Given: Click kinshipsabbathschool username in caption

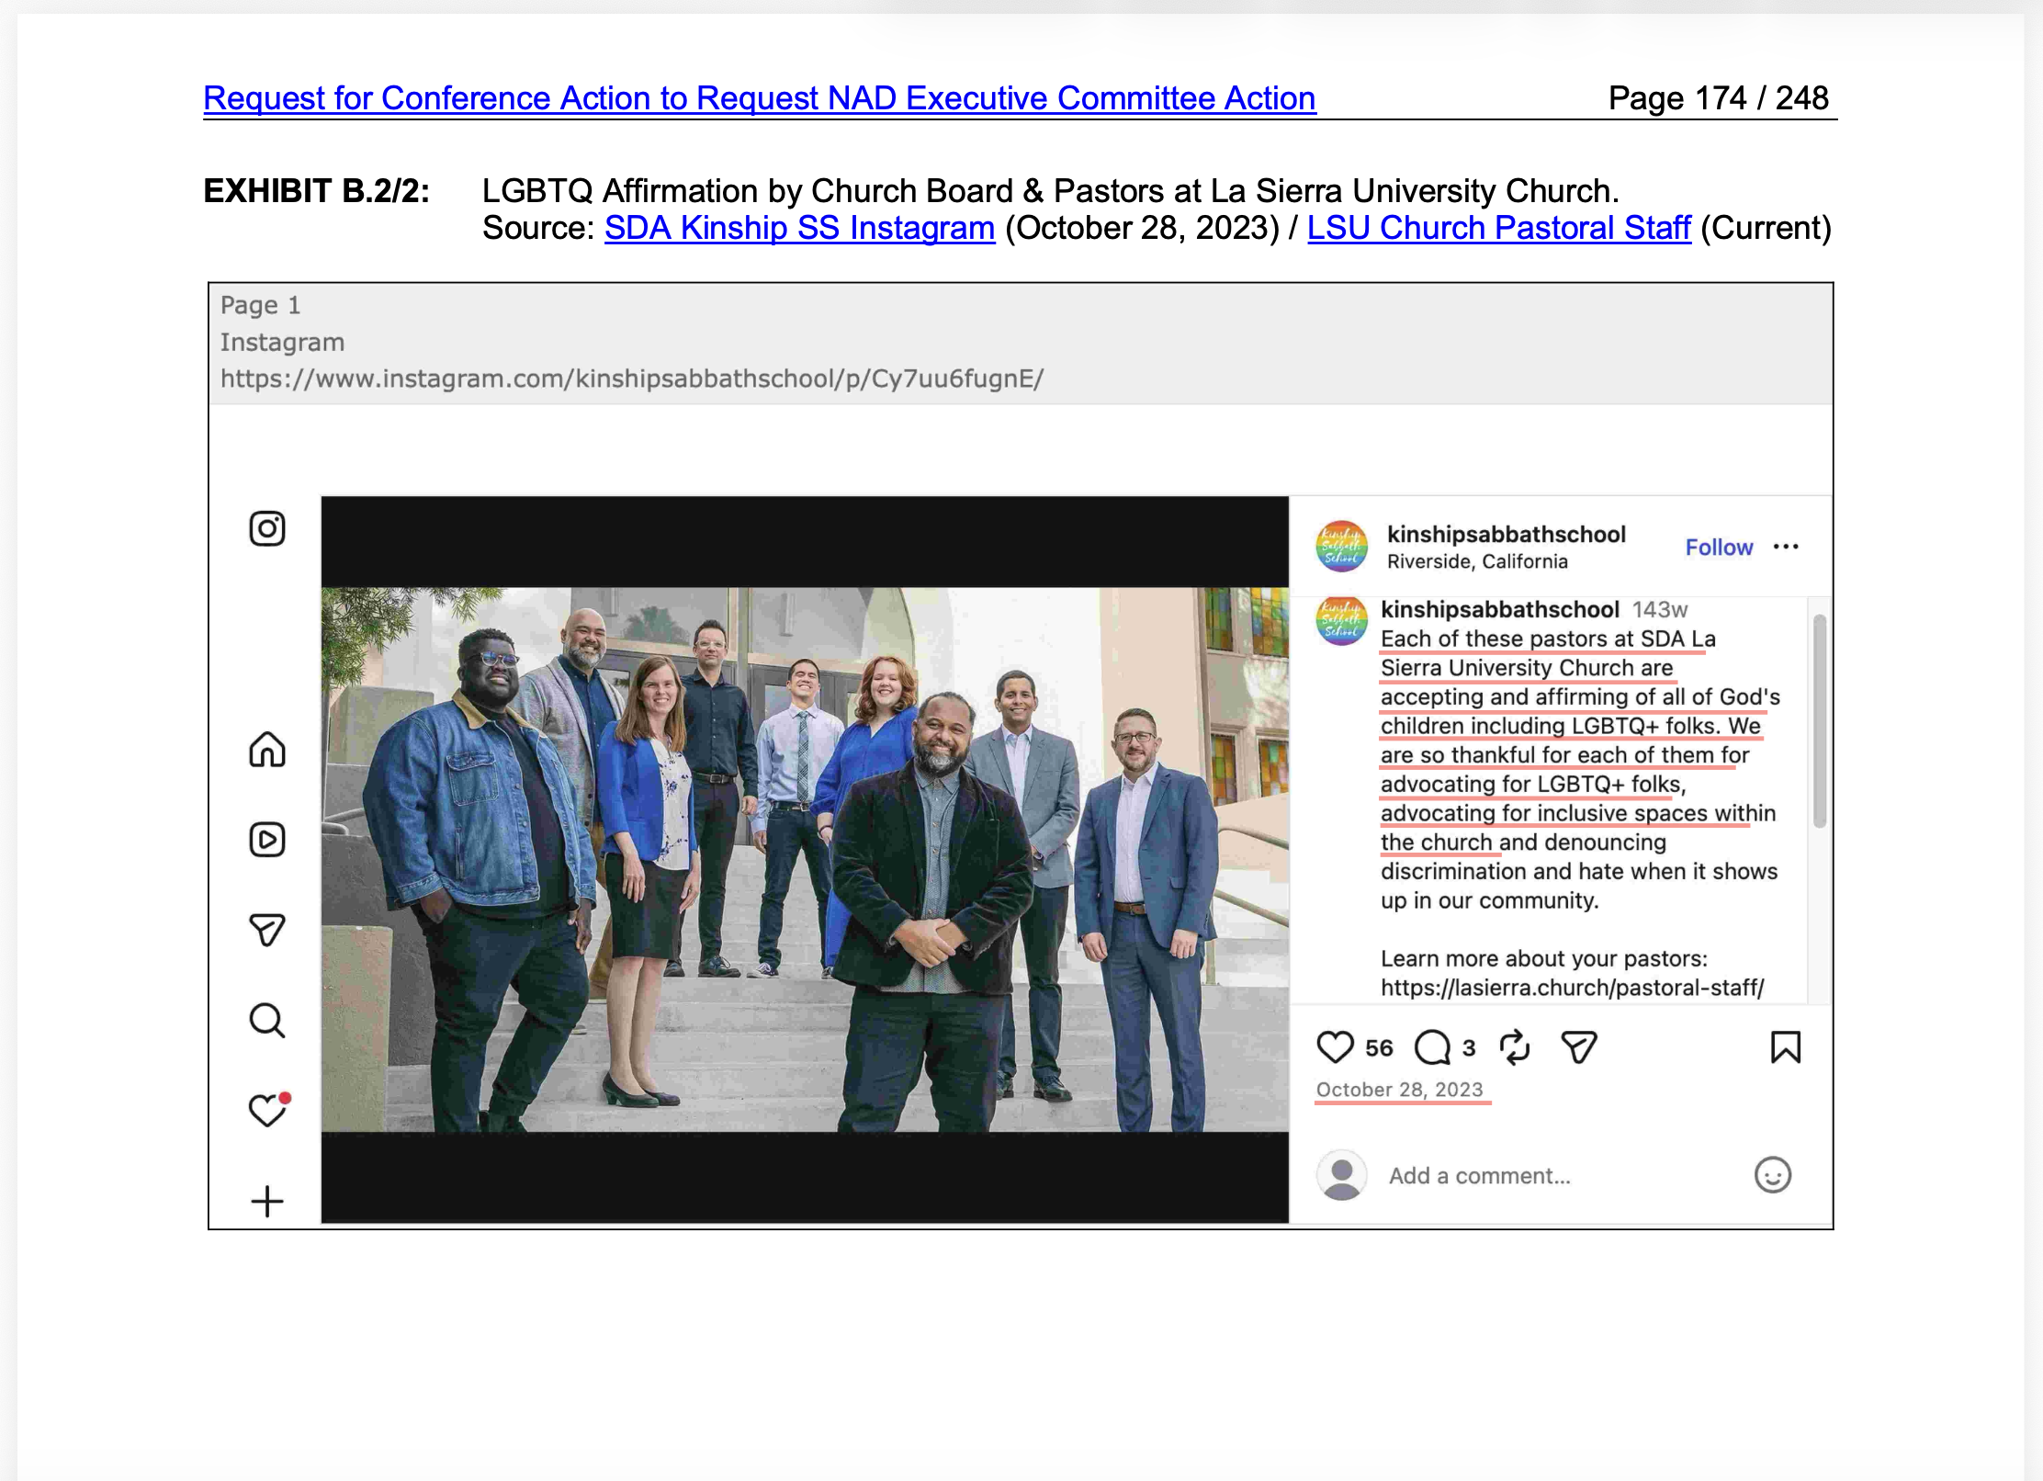Looking at the screenshot, I should point(1499,609).
